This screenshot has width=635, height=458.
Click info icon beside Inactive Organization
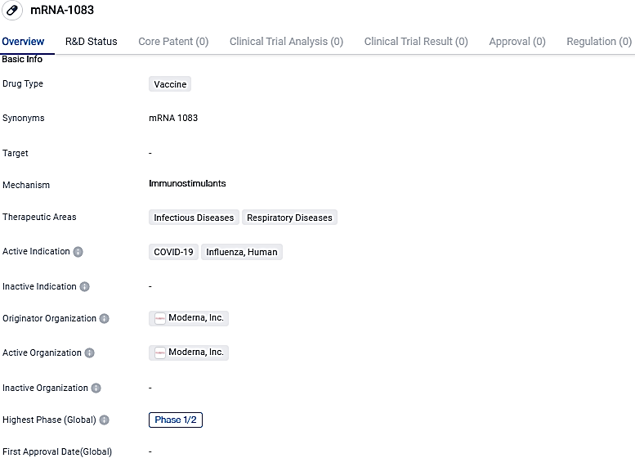click(96, 388)
